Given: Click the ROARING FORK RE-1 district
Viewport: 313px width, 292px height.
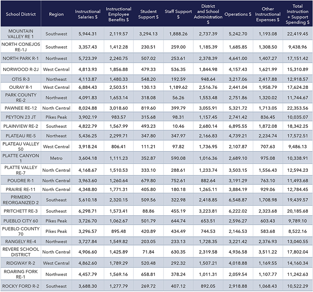Looking at the screenshot, I should point(21,274).
